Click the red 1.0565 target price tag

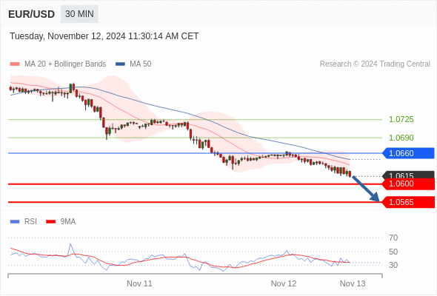[x=408, y=202]
